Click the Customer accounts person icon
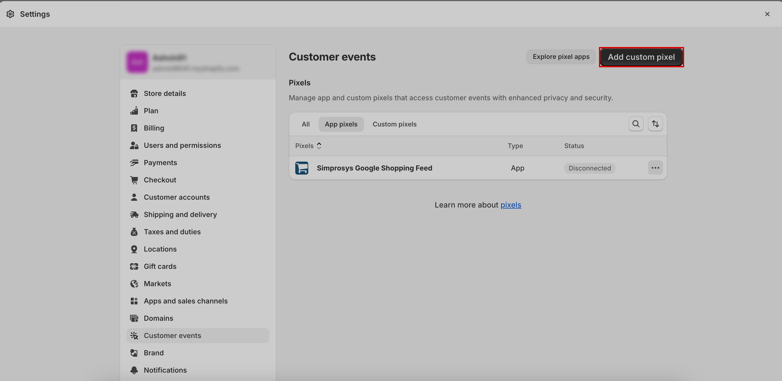This screenshot has height=381, width=782. (x=134, y=197)
